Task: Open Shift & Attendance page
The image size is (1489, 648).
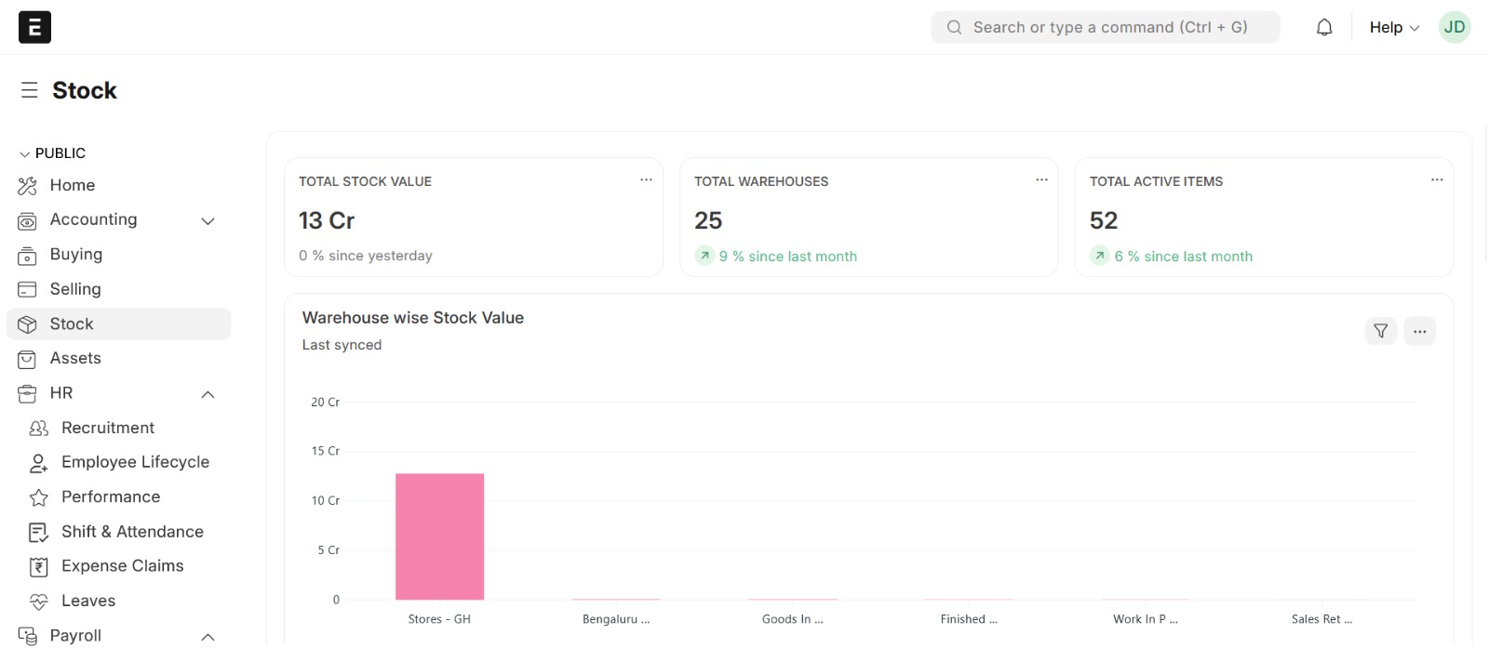Action: click(x=132, y=532)
